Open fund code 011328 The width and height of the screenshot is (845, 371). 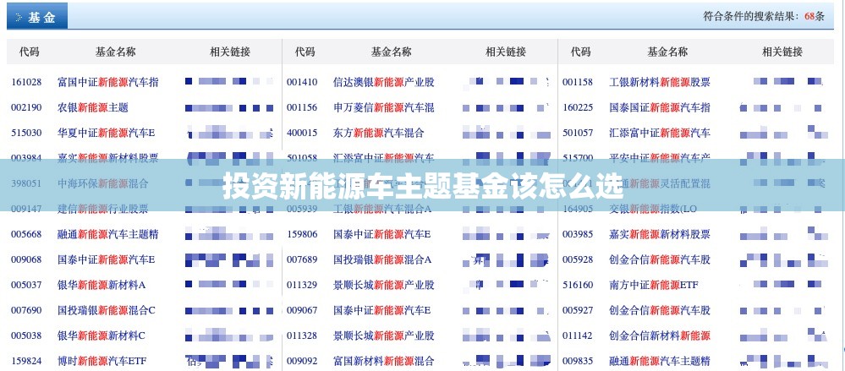(x=302, y=336)
